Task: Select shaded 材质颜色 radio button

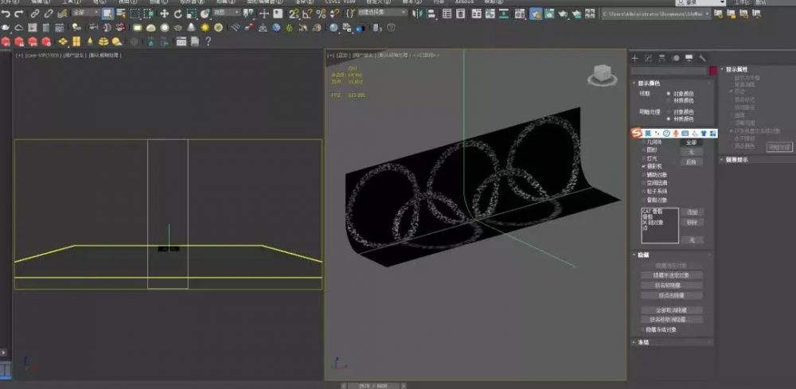Action: tap(668, 119)
